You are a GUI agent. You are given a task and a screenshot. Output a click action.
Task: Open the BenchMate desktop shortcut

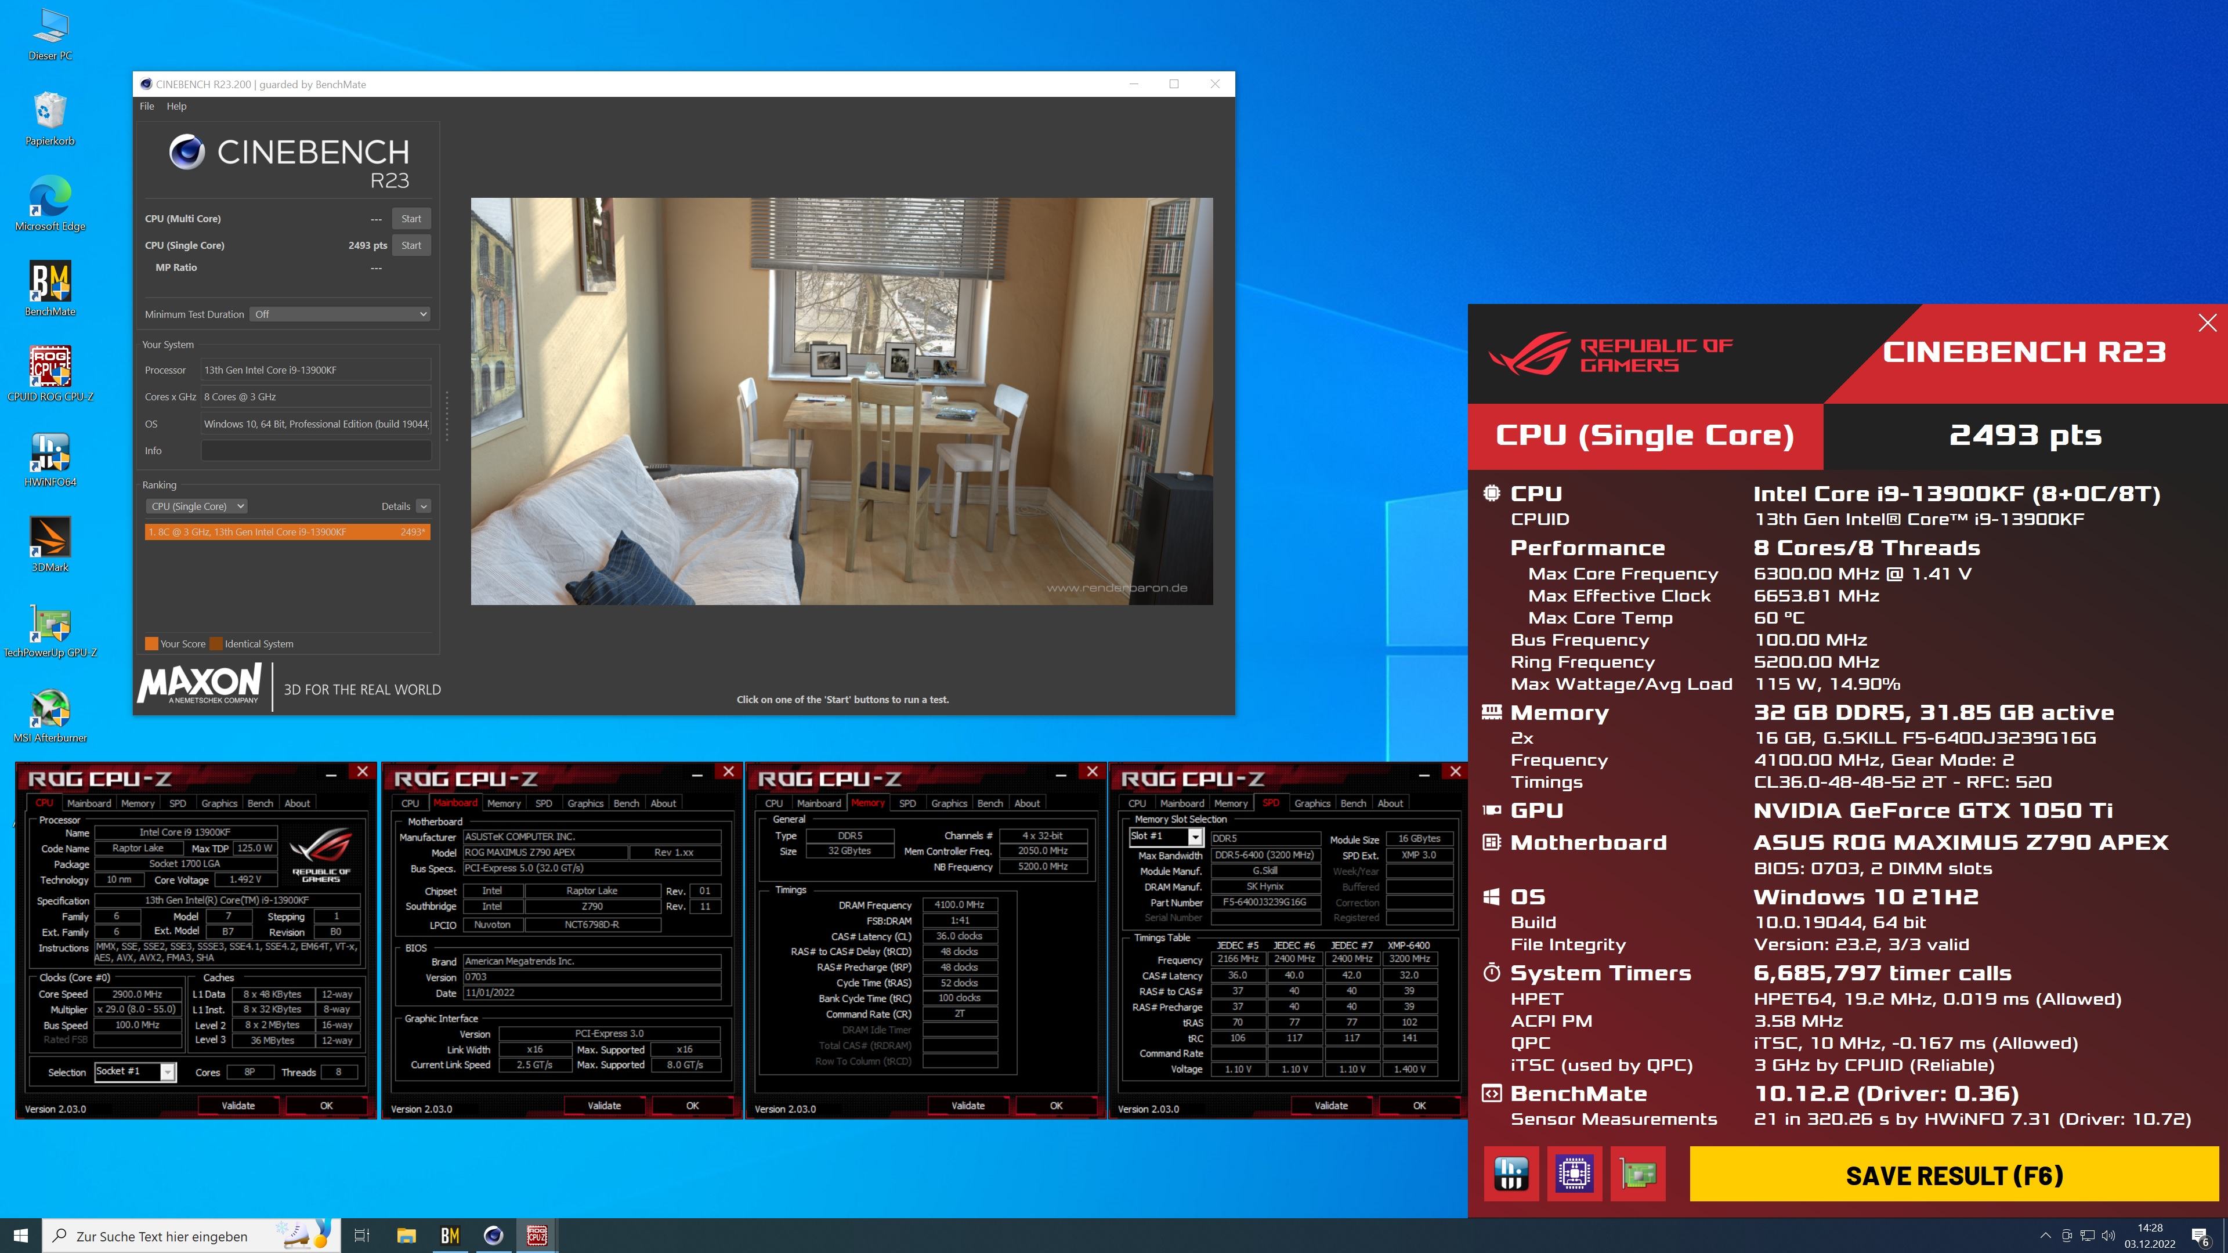coord(50,289)
